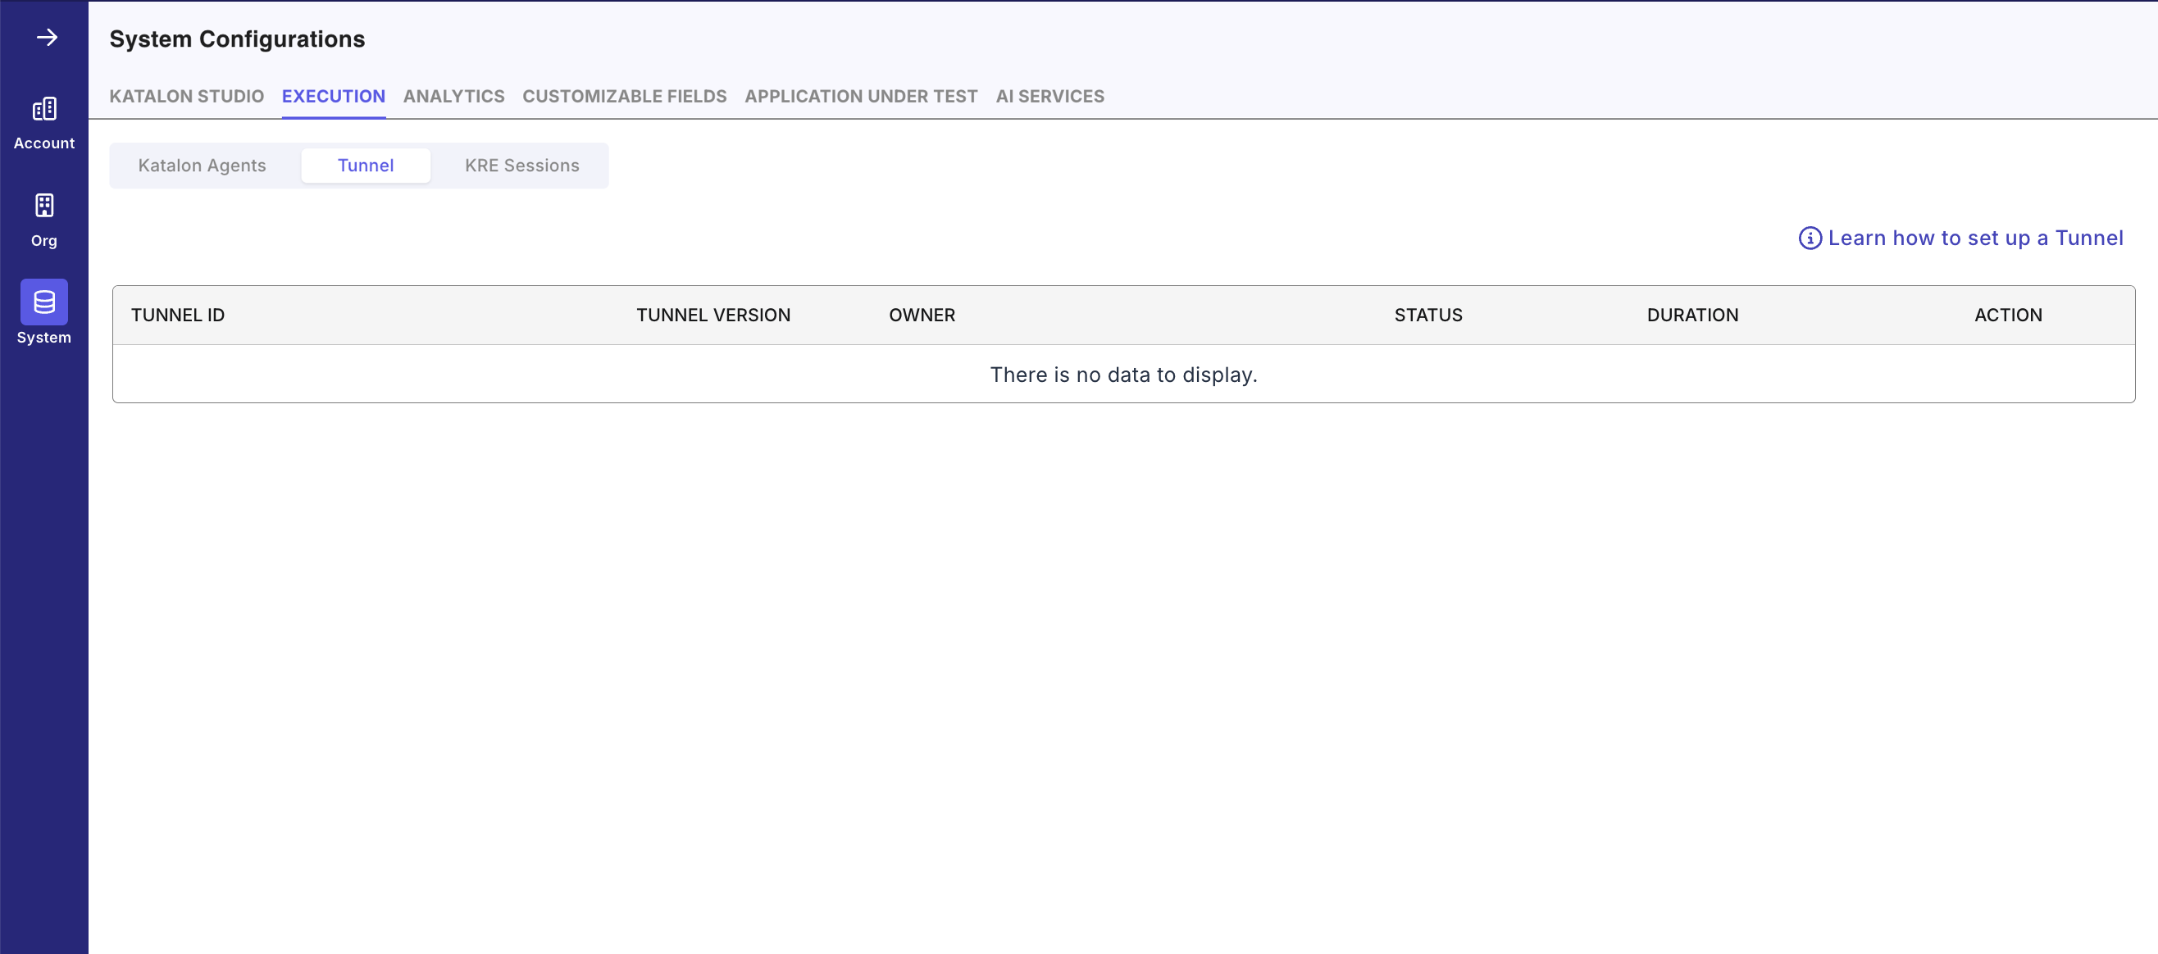
Task: Switch to the EXECUTION tab
Action: point(334,97)
